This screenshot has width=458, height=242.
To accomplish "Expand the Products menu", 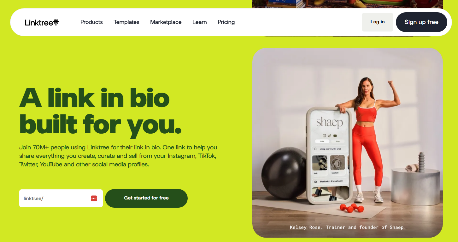I will [x=91, y=22].
